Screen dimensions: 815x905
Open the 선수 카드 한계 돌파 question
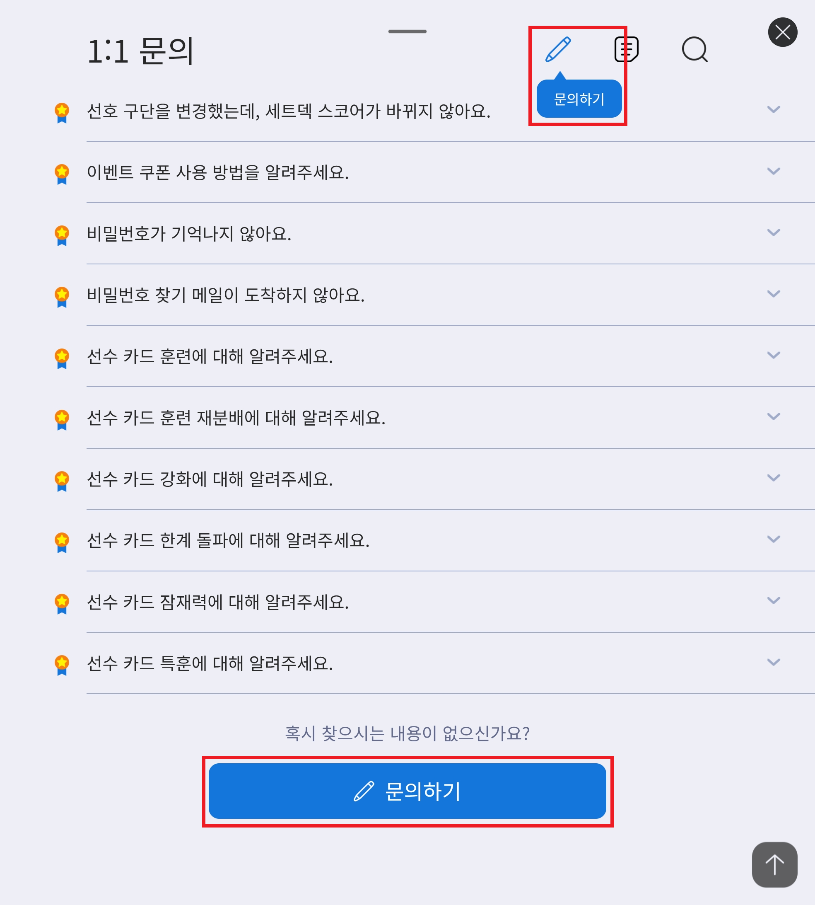click(228, 541)
